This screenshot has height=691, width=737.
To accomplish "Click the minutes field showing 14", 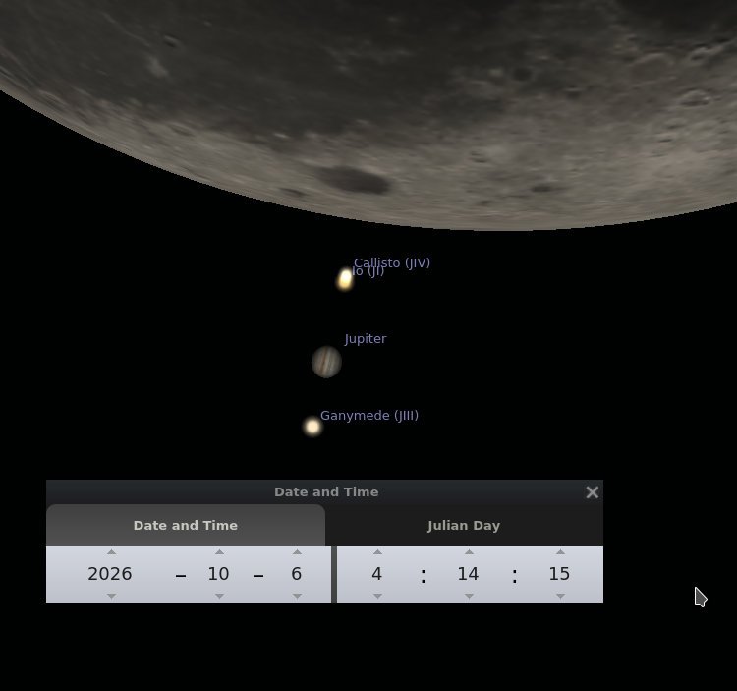I will 468,574.
